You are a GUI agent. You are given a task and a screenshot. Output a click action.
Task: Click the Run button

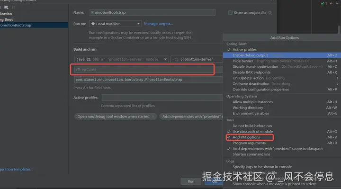pyautogui.click(x=191, y=181)
